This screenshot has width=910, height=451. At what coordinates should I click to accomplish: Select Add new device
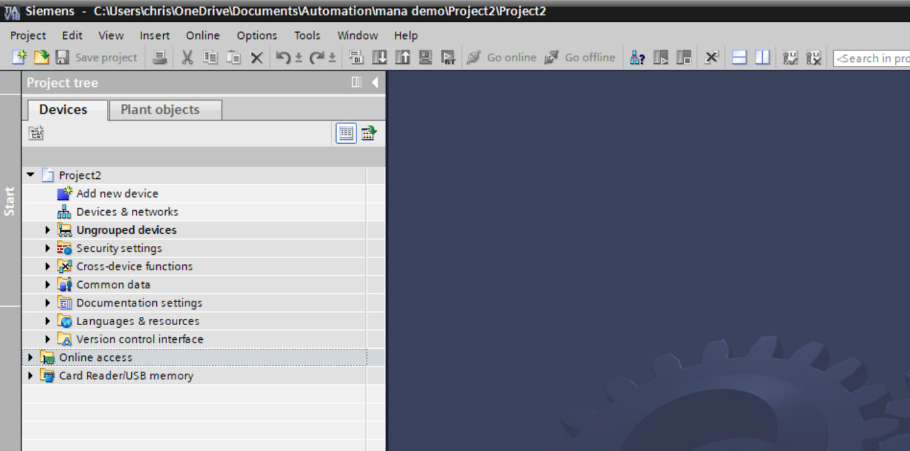117,194
